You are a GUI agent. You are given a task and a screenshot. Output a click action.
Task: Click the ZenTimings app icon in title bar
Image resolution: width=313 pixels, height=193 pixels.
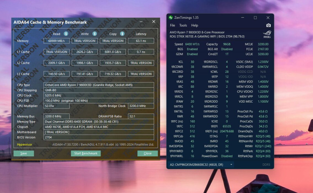click(171, 18)
